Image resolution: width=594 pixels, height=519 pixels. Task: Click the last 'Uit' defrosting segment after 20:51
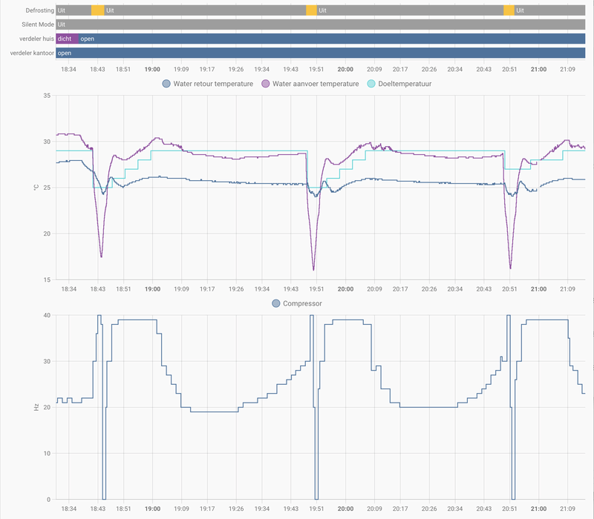click(549, 10)
